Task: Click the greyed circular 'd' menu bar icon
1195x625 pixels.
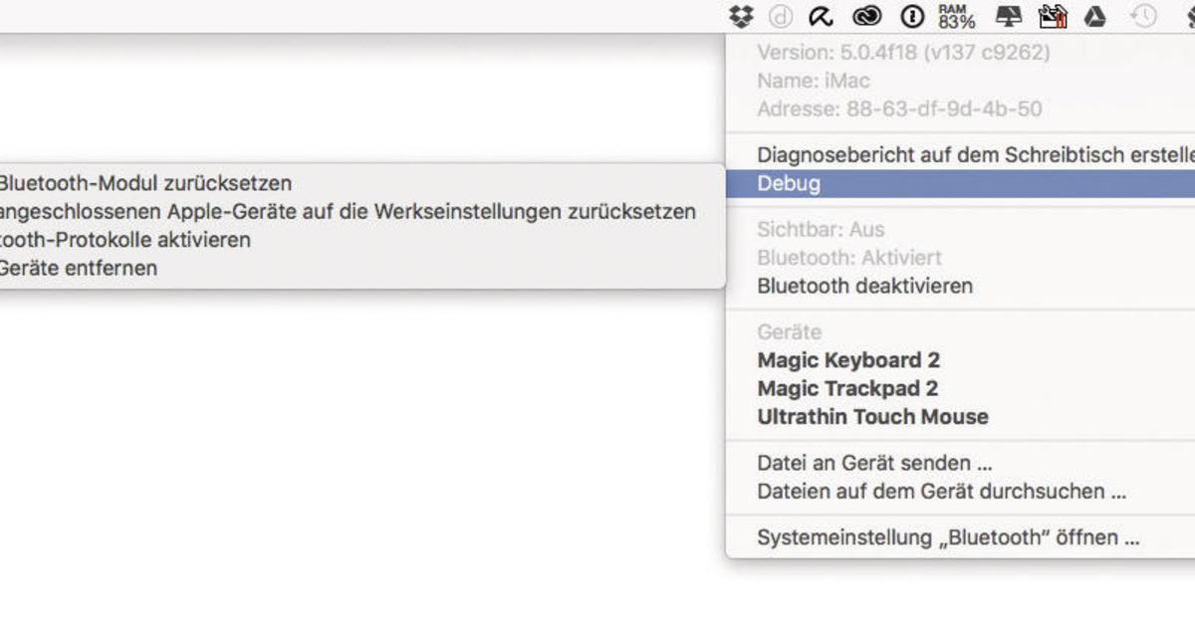Action: (x=782, y=16)
